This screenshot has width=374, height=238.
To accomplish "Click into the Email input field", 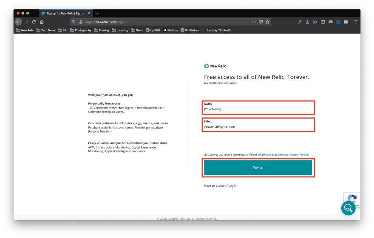I will [258, 126].
